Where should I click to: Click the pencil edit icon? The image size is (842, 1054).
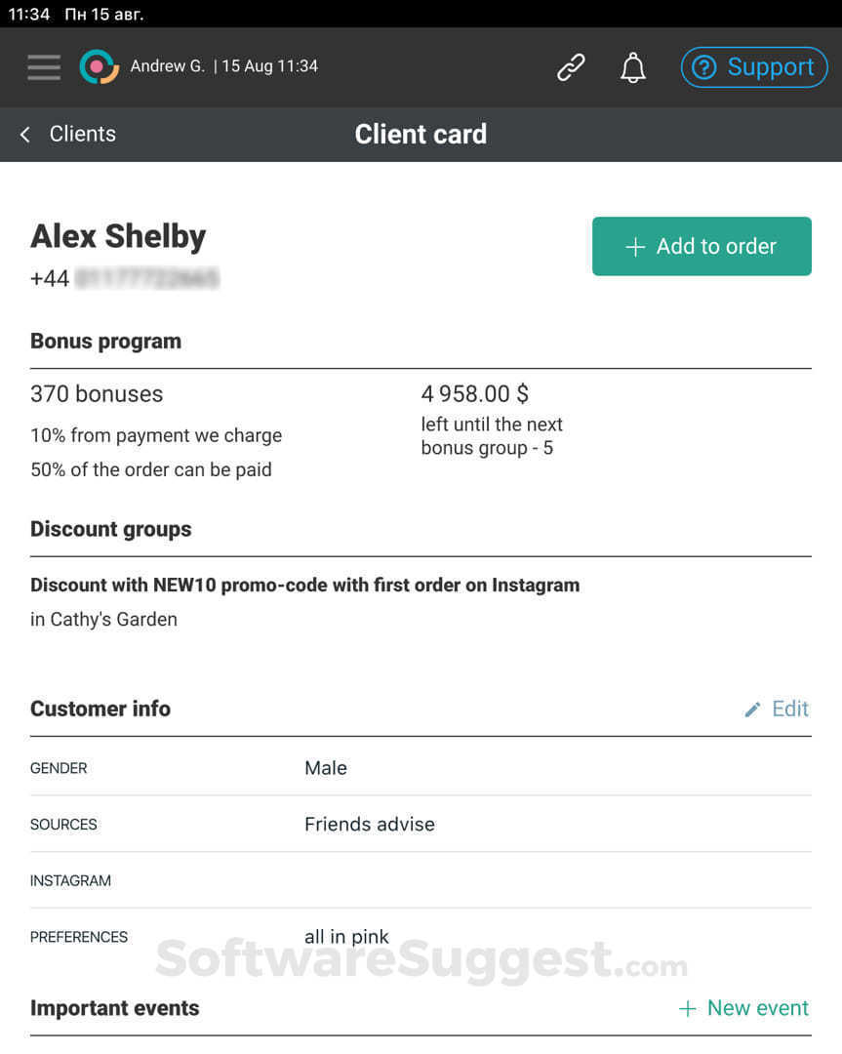tap(752, 709)
